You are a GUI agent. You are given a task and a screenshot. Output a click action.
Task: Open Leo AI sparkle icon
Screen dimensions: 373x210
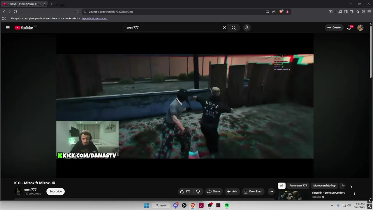pyautogui.click(x=357, y=12)
